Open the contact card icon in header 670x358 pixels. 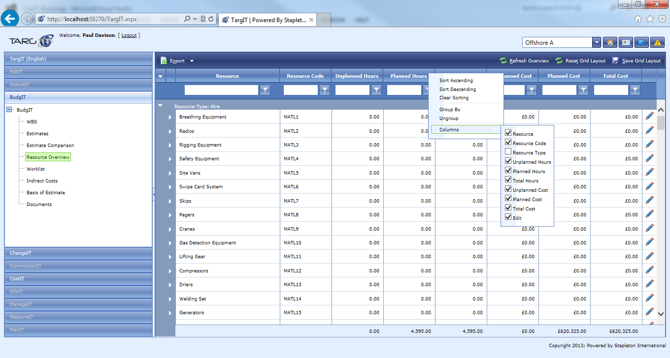pyautogui.click(x=626, y=42)
